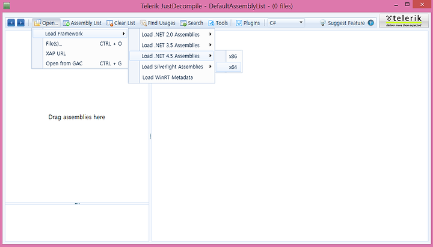Click the Find Usages button label
The height and width of the screenshot is (247, 433).
pos(161,23)
